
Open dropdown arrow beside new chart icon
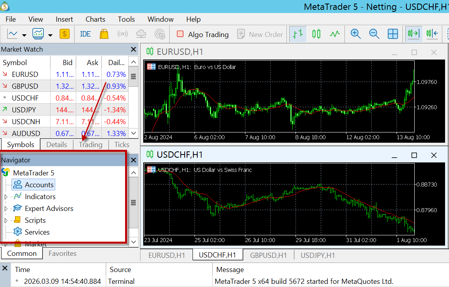tap(24, 35)
